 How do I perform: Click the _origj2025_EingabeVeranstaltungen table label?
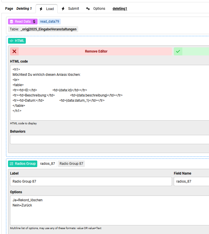point(48,29)
